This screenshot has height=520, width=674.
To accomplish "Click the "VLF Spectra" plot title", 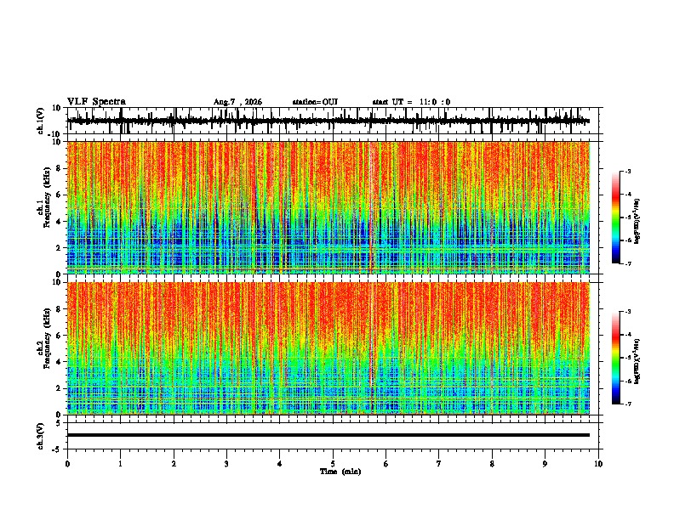I will click(96, 102).
